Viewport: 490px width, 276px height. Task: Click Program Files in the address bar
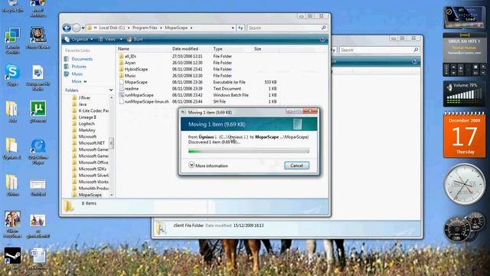[145, 28]
